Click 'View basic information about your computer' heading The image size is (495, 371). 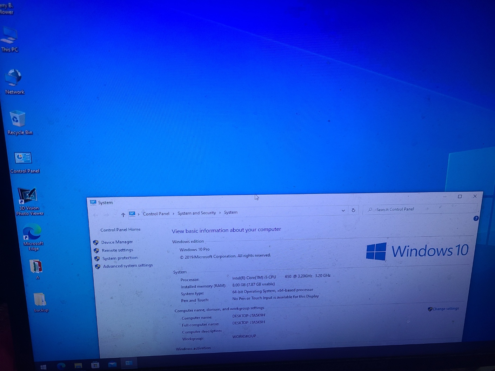pos(226,230)
